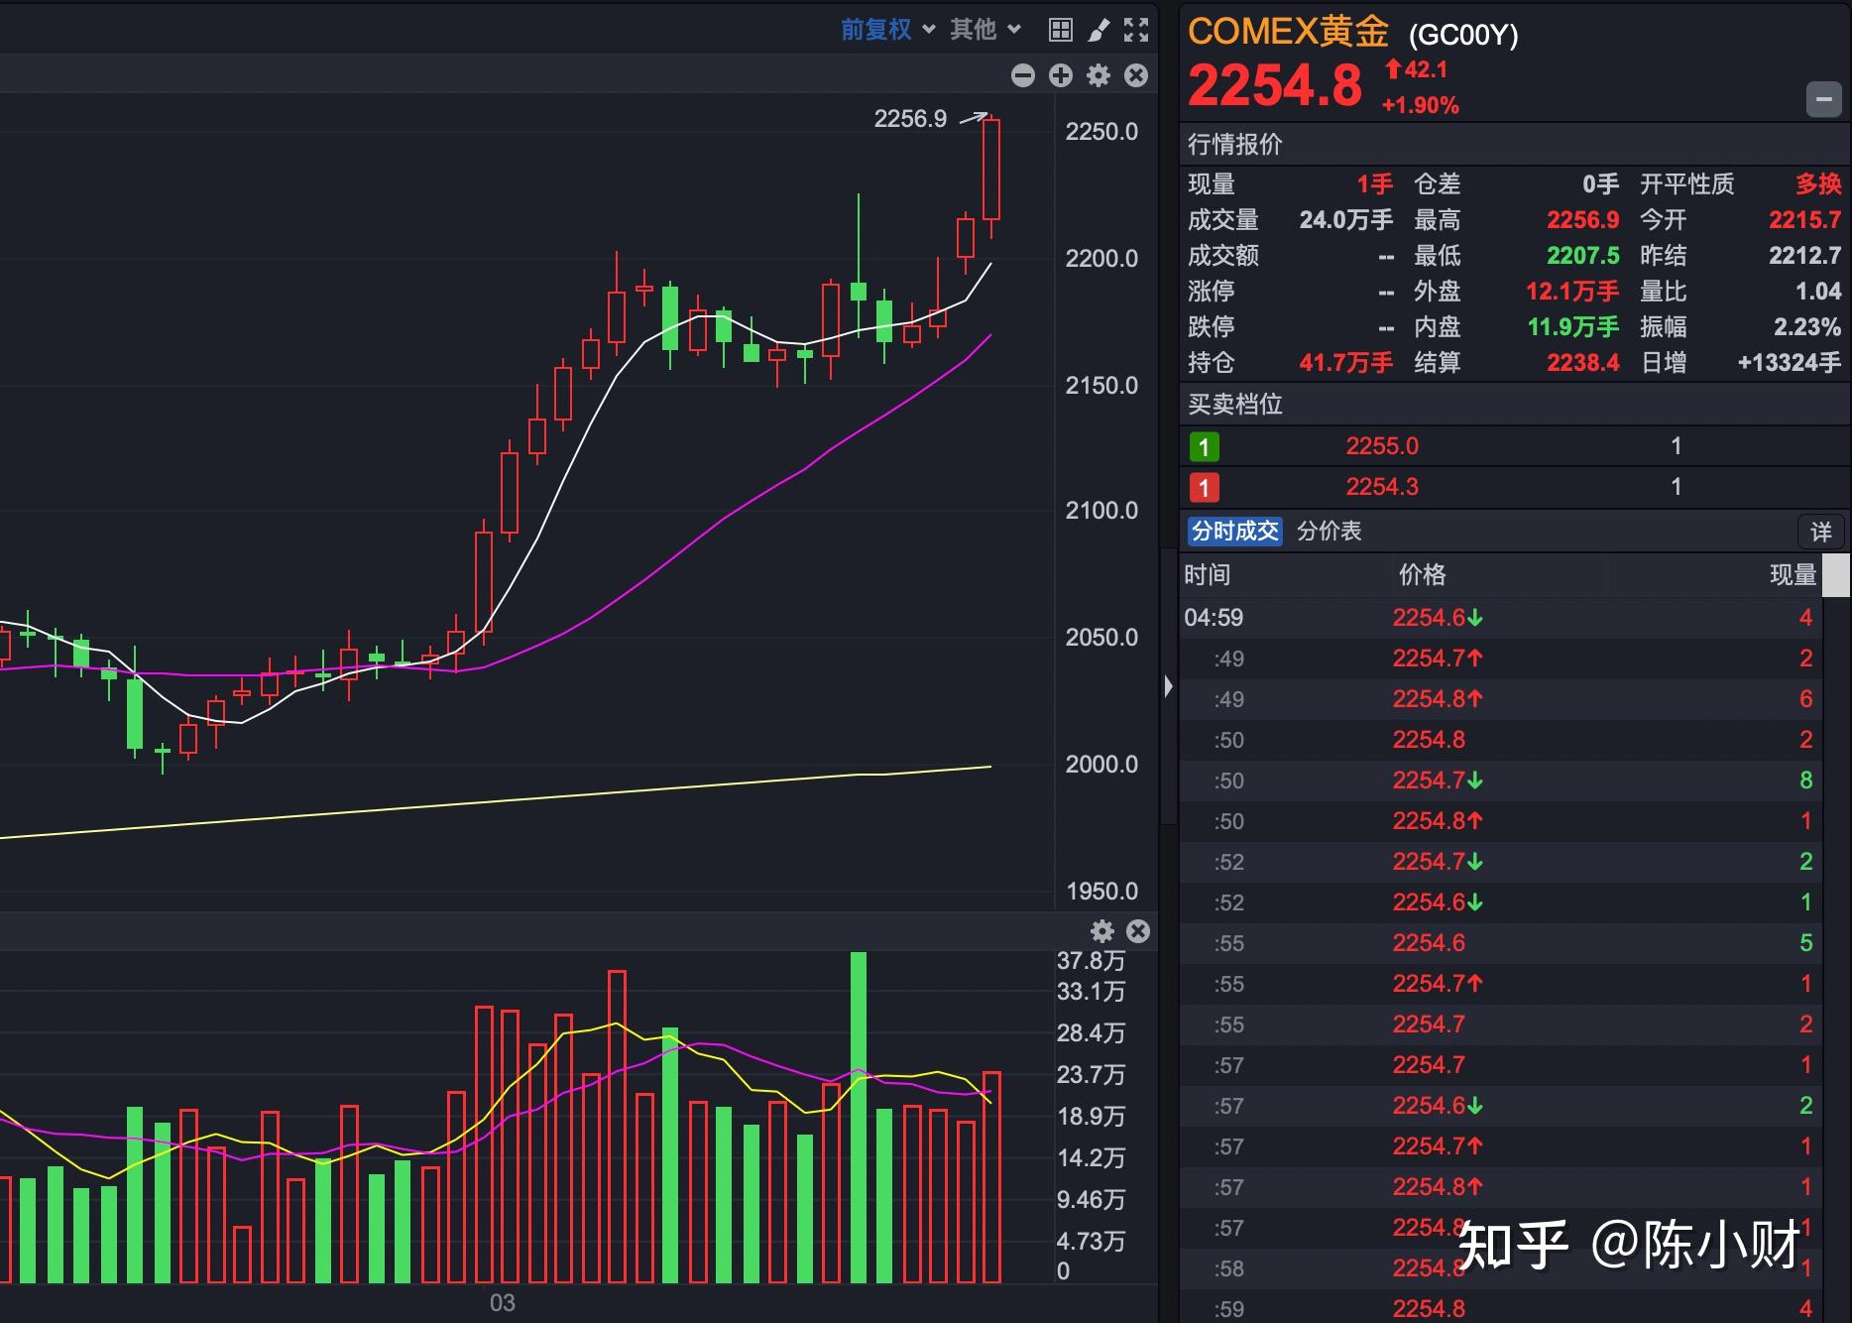Screen dimensions: 1852x1323
Task: Select the drawing pen tool icon
Action: coord(1099,30)
